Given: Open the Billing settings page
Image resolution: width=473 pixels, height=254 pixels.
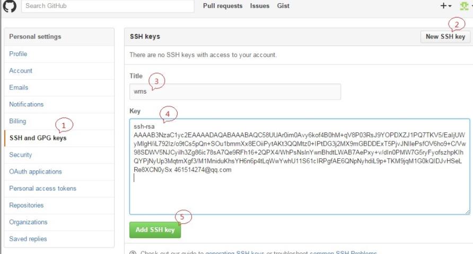Looking at the screenshot, I should 17,121.
